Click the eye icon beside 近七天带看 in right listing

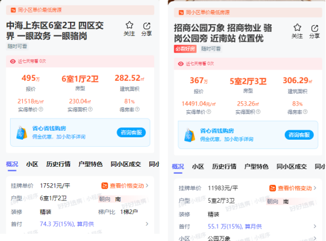pyautogui.click(x=181, y=64)
